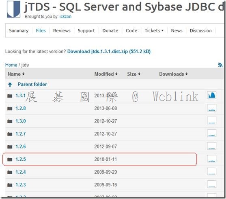This screenshot has width=226, height=199.
Task: Open the Support tab
Action: [86, 31]
